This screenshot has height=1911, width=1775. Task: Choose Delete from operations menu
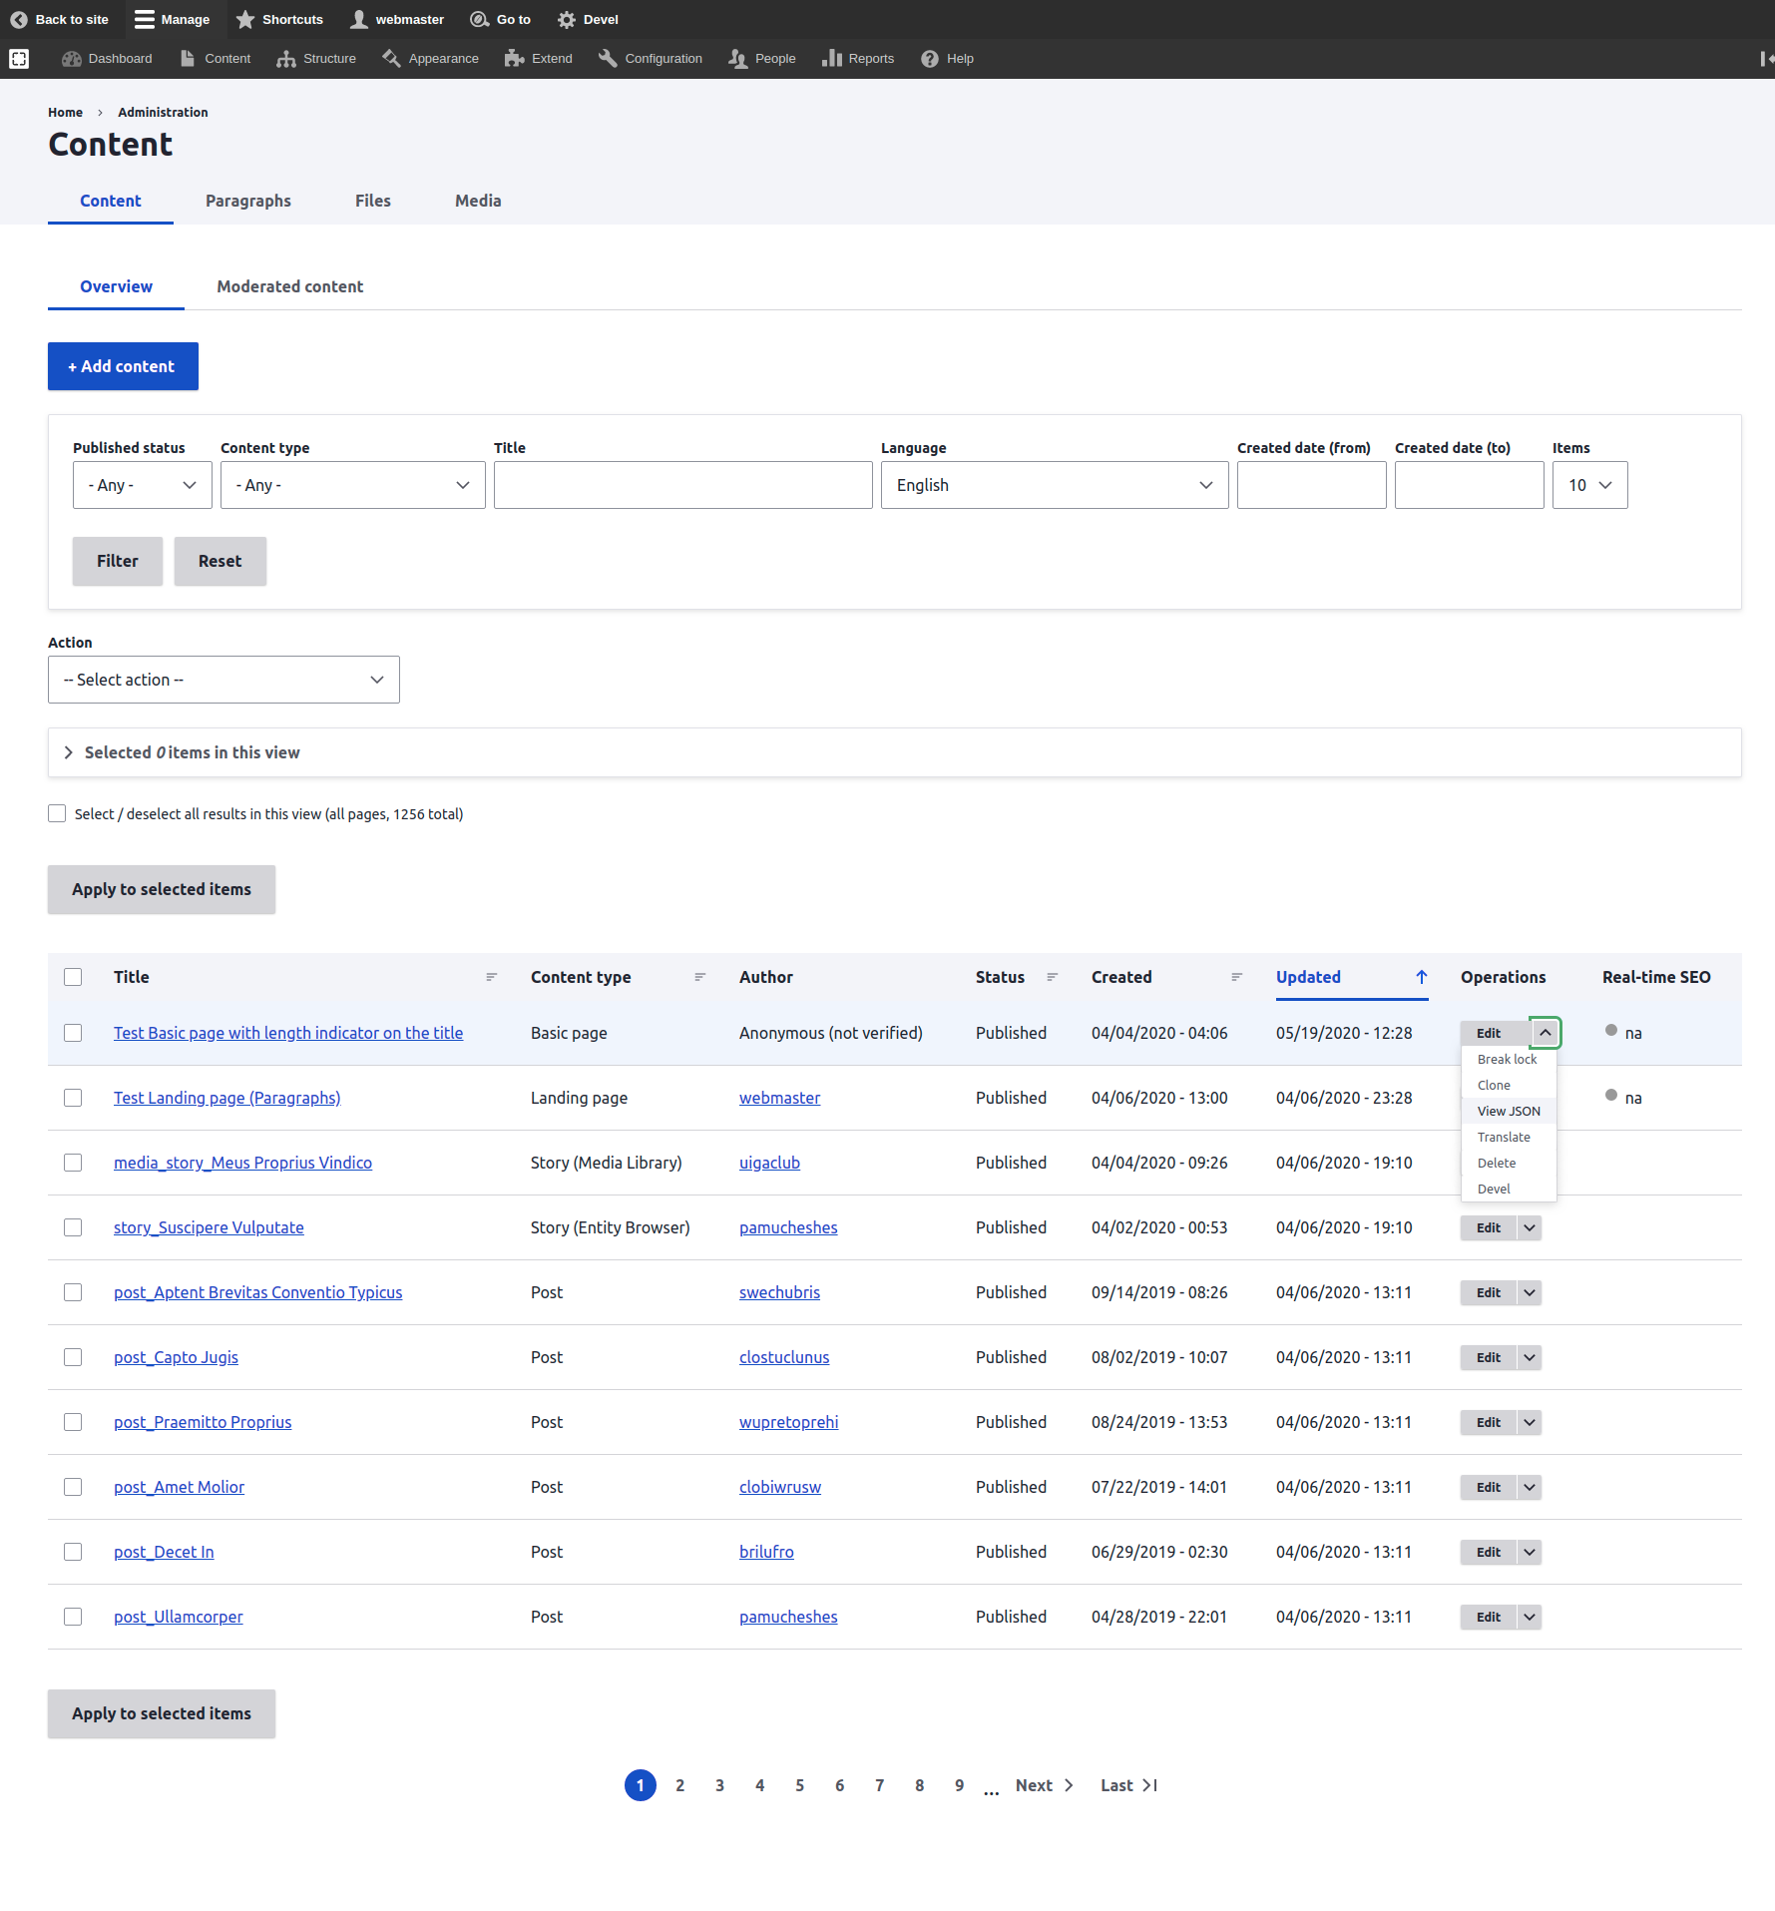tap(1509, 1164)
